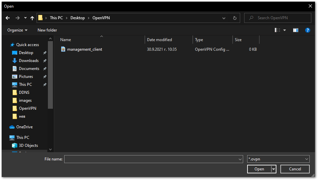Cancel the Open dialog
The width and height of the screenshot is (318, 180).
(295, 169)
